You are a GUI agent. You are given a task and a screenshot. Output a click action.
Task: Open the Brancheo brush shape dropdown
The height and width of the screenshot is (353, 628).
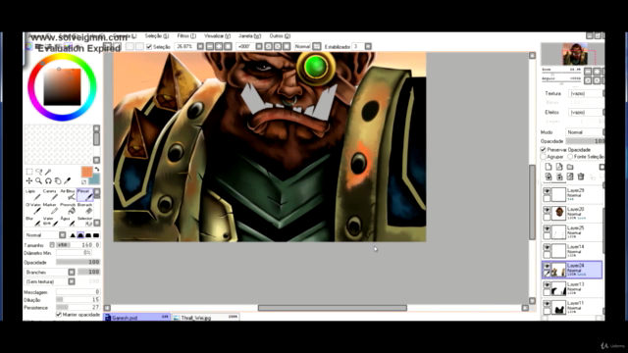[50, 273]
